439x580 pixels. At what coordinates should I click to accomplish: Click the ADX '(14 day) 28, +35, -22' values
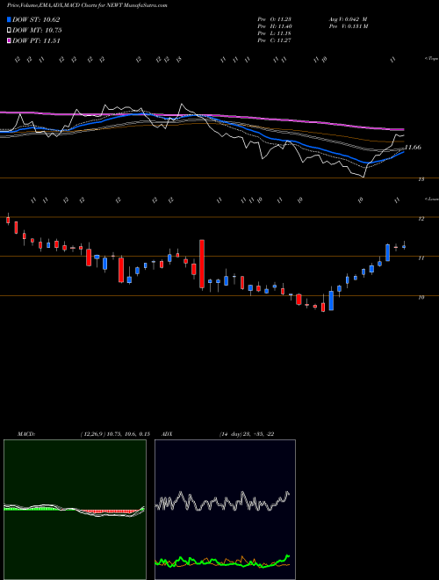(x=247, y=434)
